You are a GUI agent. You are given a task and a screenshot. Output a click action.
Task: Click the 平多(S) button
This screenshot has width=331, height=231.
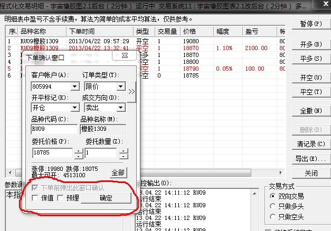click(311, 59)
